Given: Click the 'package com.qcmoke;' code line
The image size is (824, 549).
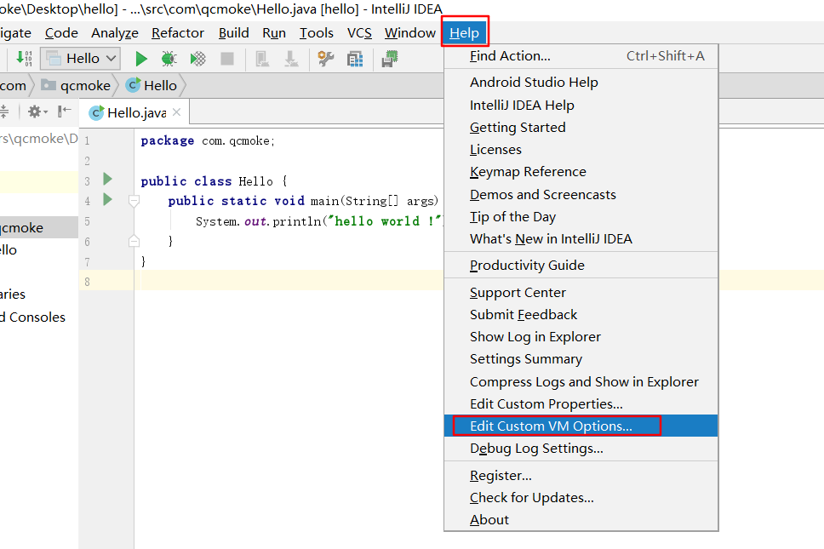Looking at the screenshot, I should [208, 140].
